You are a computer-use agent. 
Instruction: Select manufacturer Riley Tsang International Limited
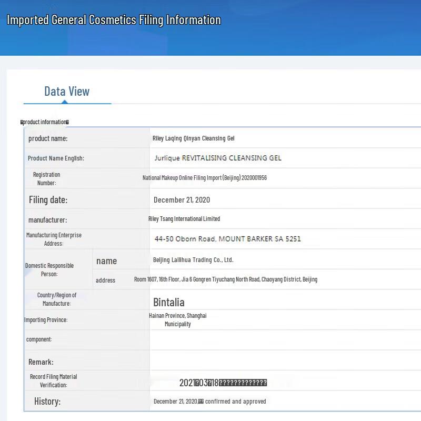coord(184,219)
